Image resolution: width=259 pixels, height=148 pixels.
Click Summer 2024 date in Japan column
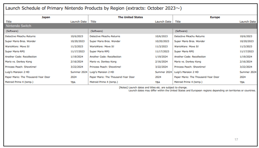coord(79,72)
